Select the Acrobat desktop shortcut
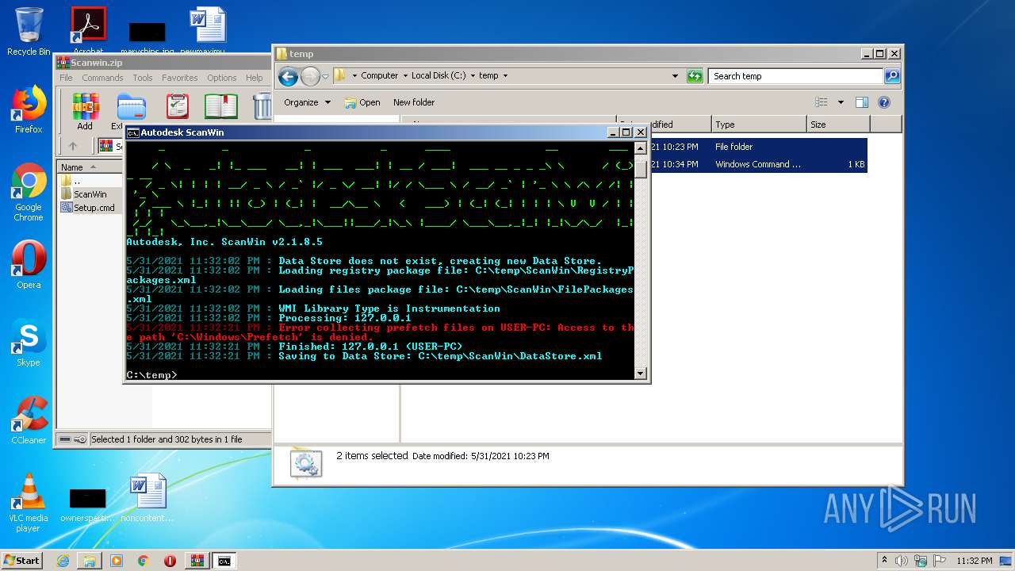The image size is (1015, 571). pos(88,32)
